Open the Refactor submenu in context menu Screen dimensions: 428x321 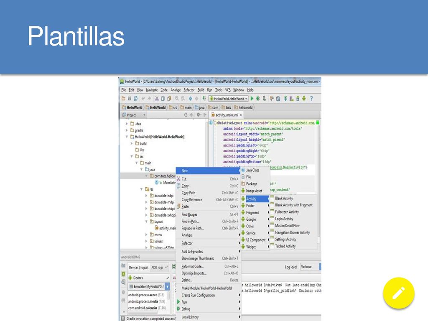(x=208, y=243)
